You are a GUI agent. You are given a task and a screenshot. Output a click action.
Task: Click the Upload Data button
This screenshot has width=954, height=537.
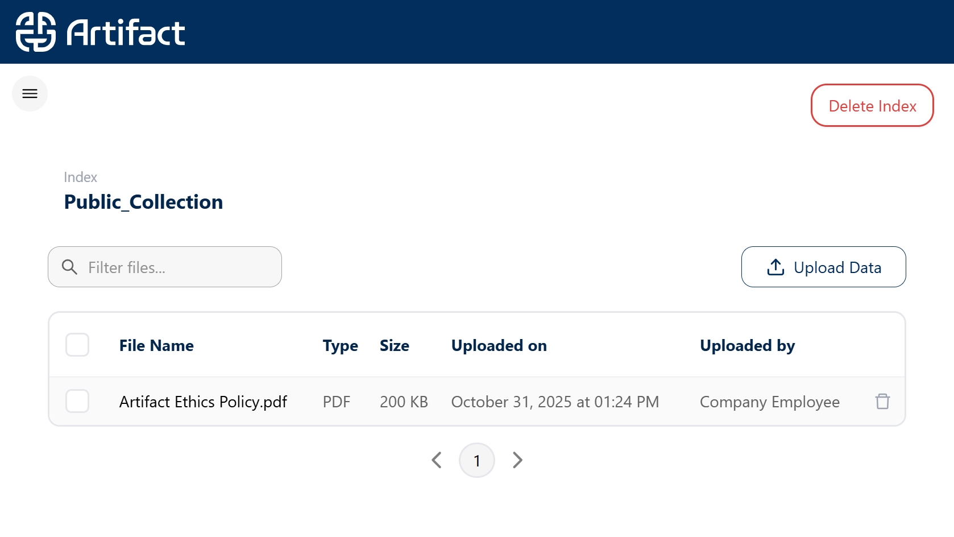[823, 267]
